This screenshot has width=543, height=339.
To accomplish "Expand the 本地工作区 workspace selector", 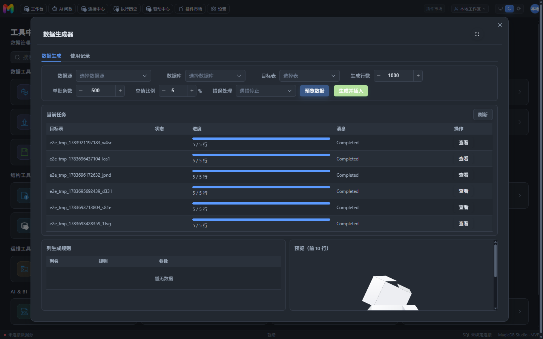I will point(470,9).
